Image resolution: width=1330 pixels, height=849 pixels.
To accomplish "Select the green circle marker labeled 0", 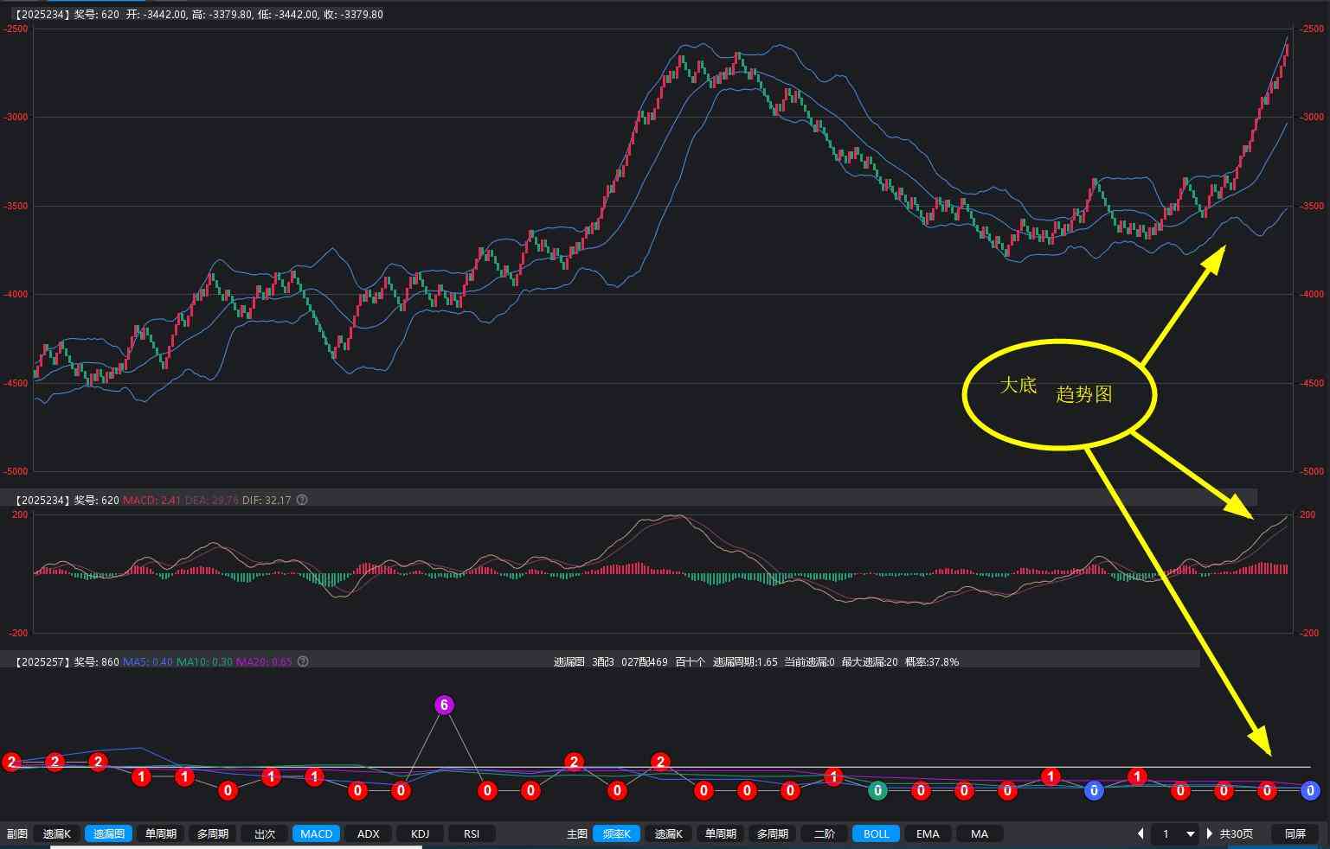I will tap(877, 790).
